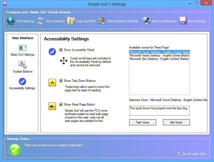Click the Accessibility Settings sidebar checkmark icon
The width and height of the screenshot is (214, 162).
[22, 82]
